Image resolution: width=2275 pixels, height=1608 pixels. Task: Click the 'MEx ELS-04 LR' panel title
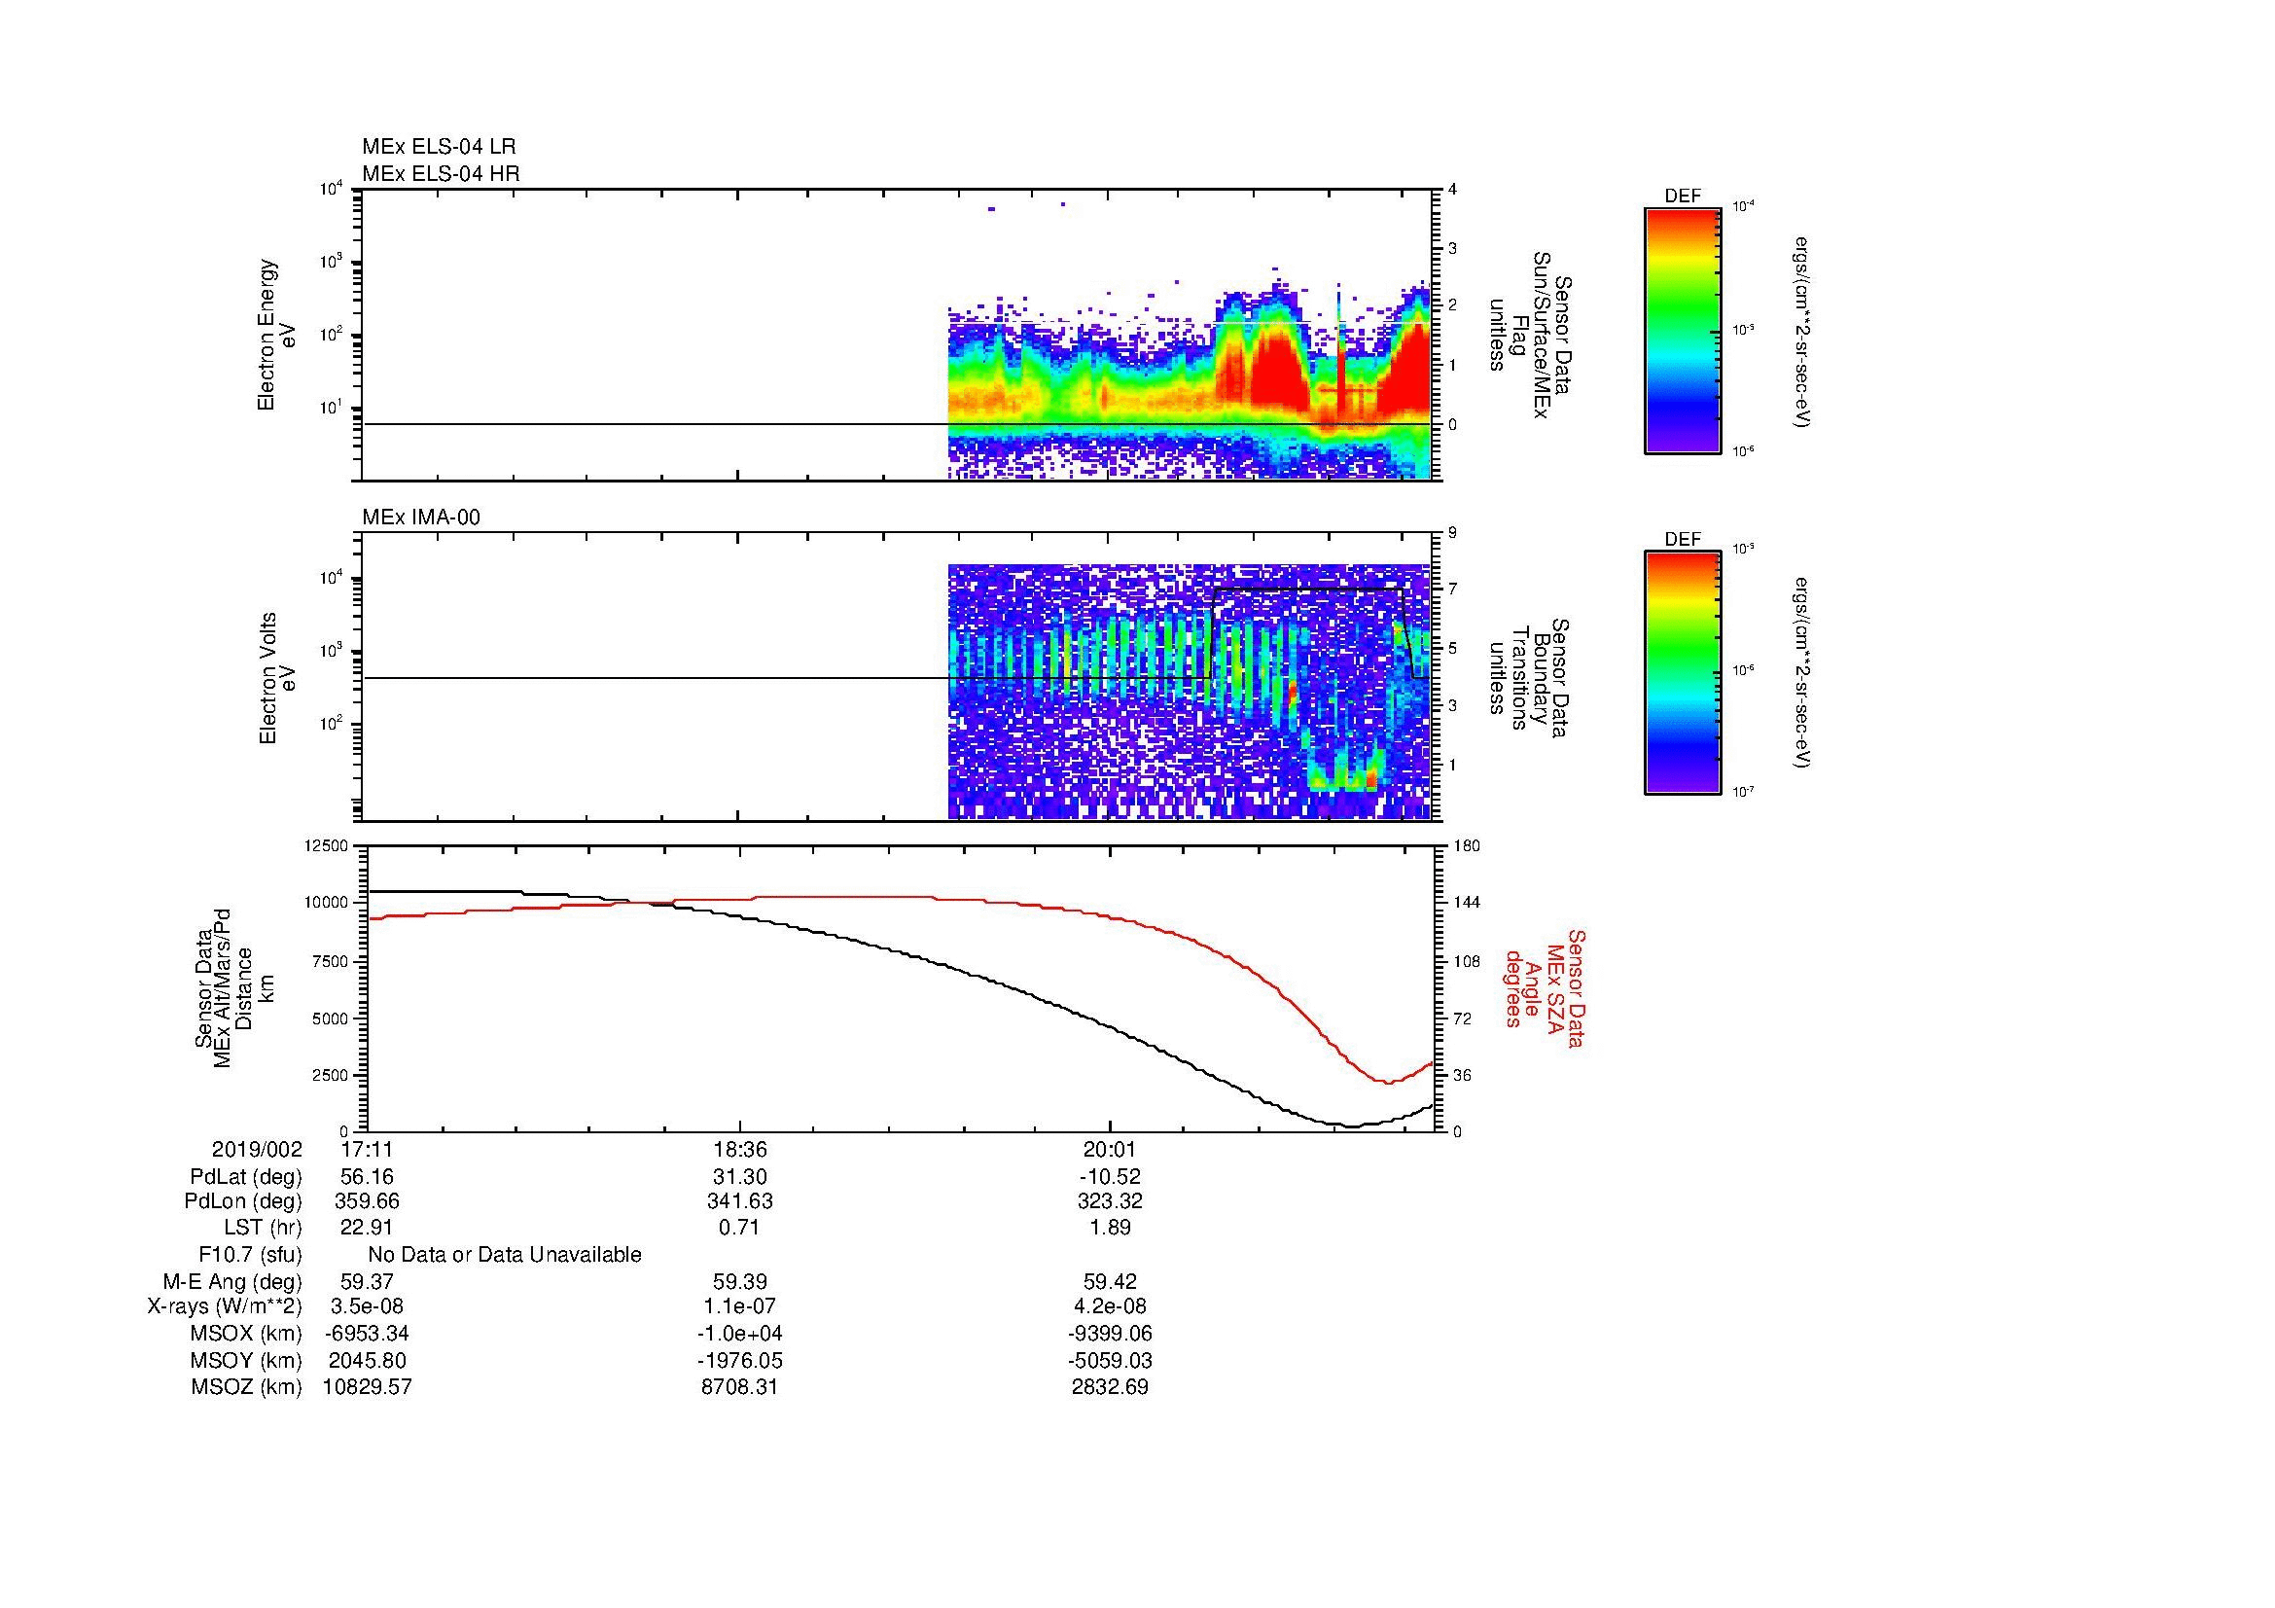[x=439, y=147]
